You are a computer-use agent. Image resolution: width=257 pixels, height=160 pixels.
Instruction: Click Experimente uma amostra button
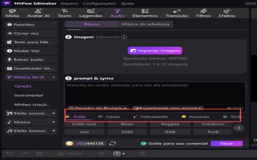[x=168, y=108]
